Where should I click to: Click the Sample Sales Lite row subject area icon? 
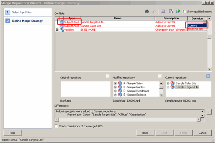pyautogui.click(x=62, y=26)
